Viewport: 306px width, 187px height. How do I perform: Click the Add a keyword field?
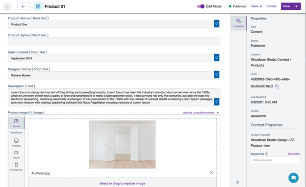pos(276,160)
